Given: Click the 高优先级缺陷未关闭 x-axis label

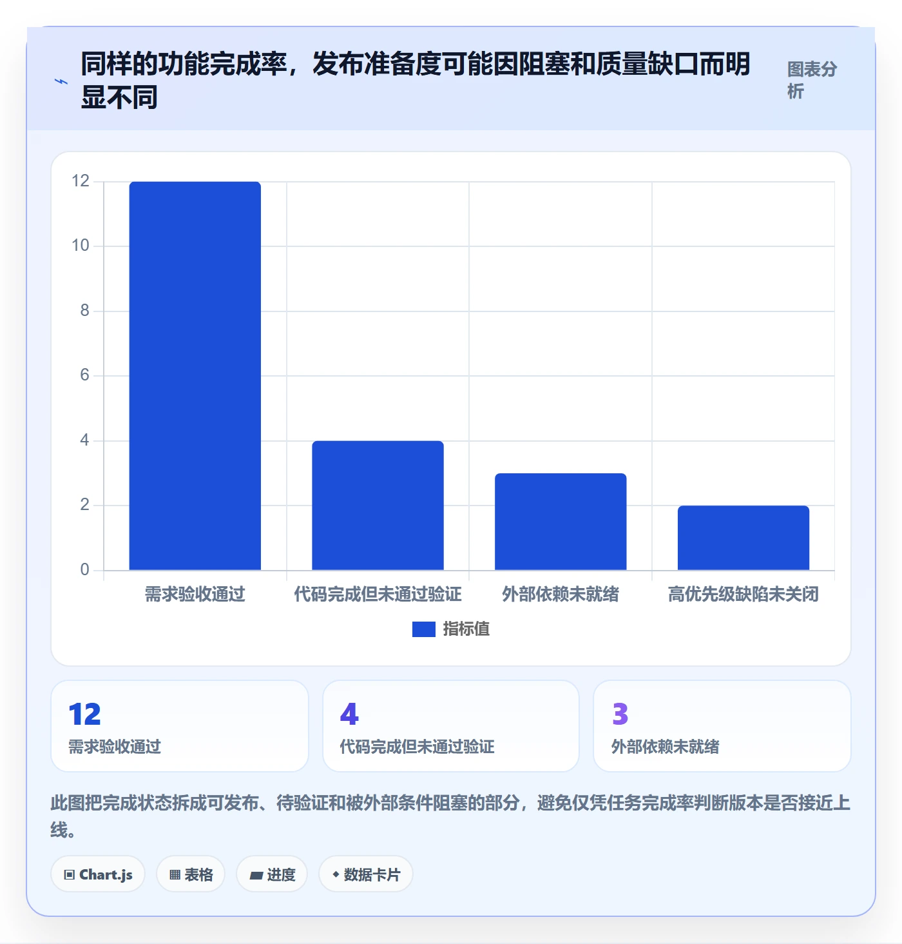Looking at the screenshot, I should (744, 594).
